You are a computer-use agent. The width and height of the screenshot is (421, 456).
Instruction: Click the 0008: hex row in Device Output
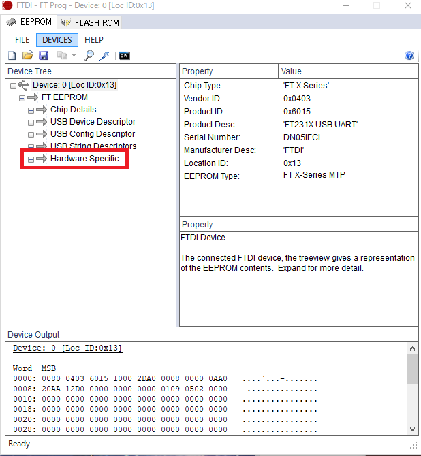[x=165, y=389]
